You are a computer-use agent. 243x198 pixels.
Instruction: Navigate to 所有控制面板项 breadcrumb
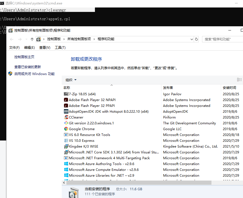pyautogui.click(x=79, y=39)
